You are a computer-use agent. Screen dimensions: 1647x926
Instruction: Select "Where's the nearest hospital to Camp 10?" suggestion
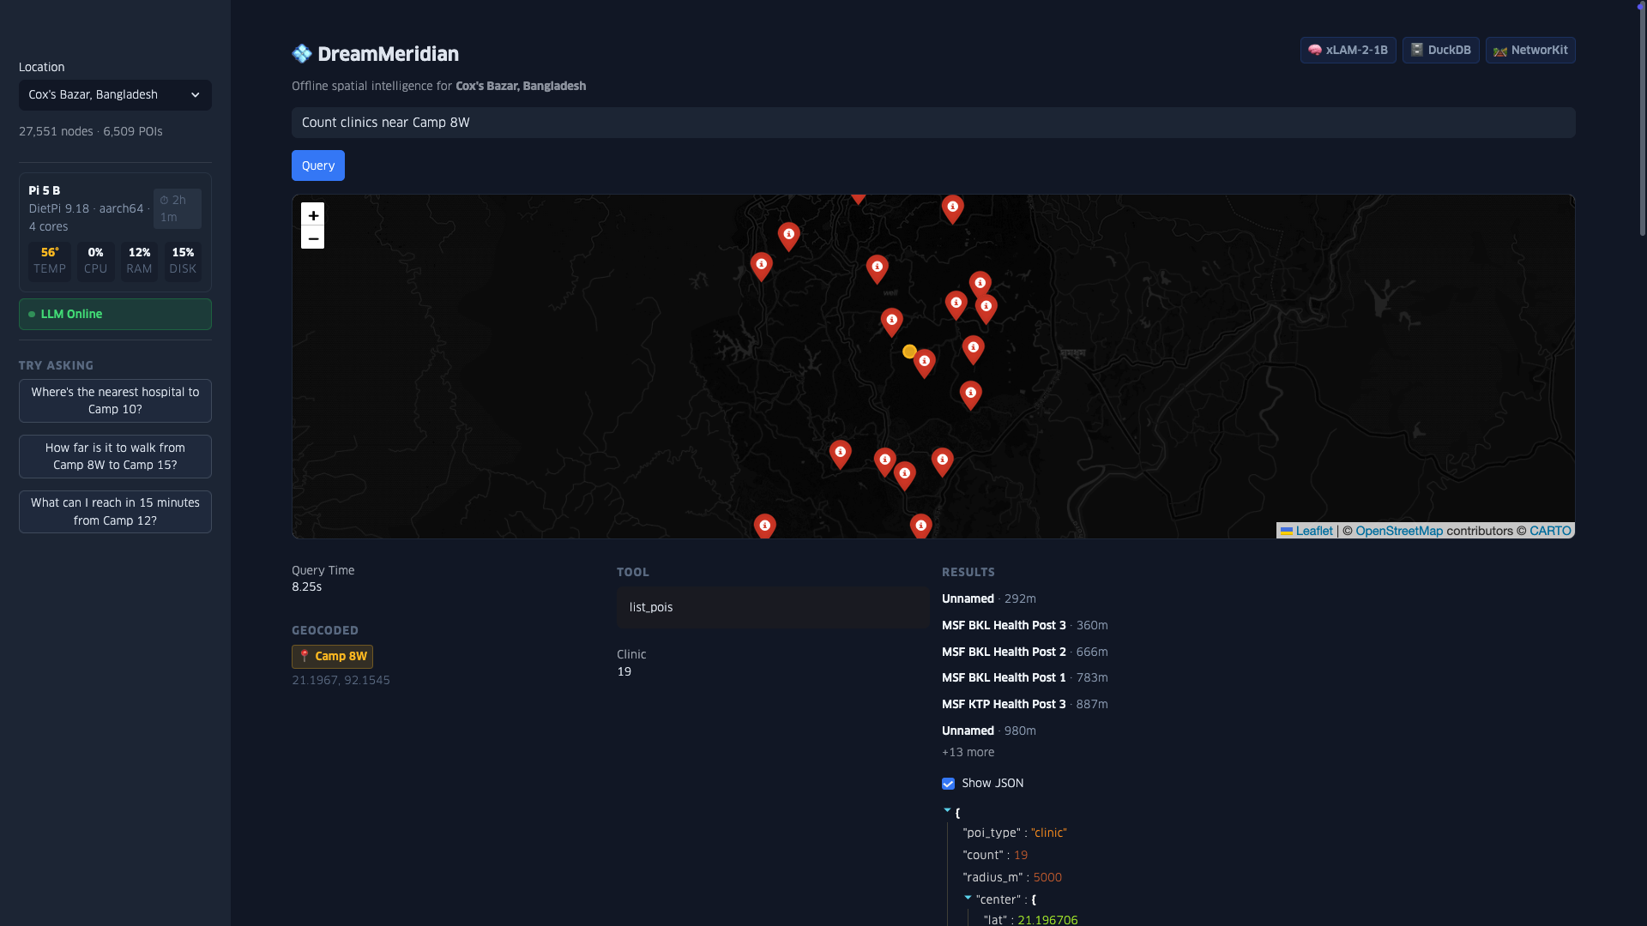(115, 400)
